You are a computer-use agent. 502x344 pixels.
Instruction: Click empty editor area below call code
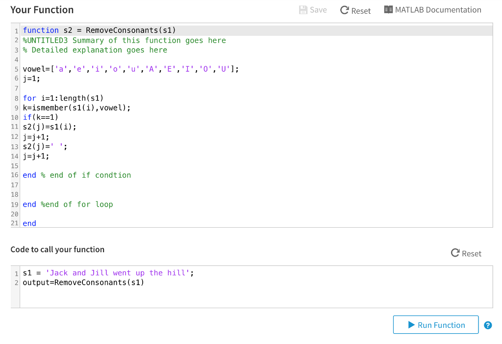pos(256,297)
